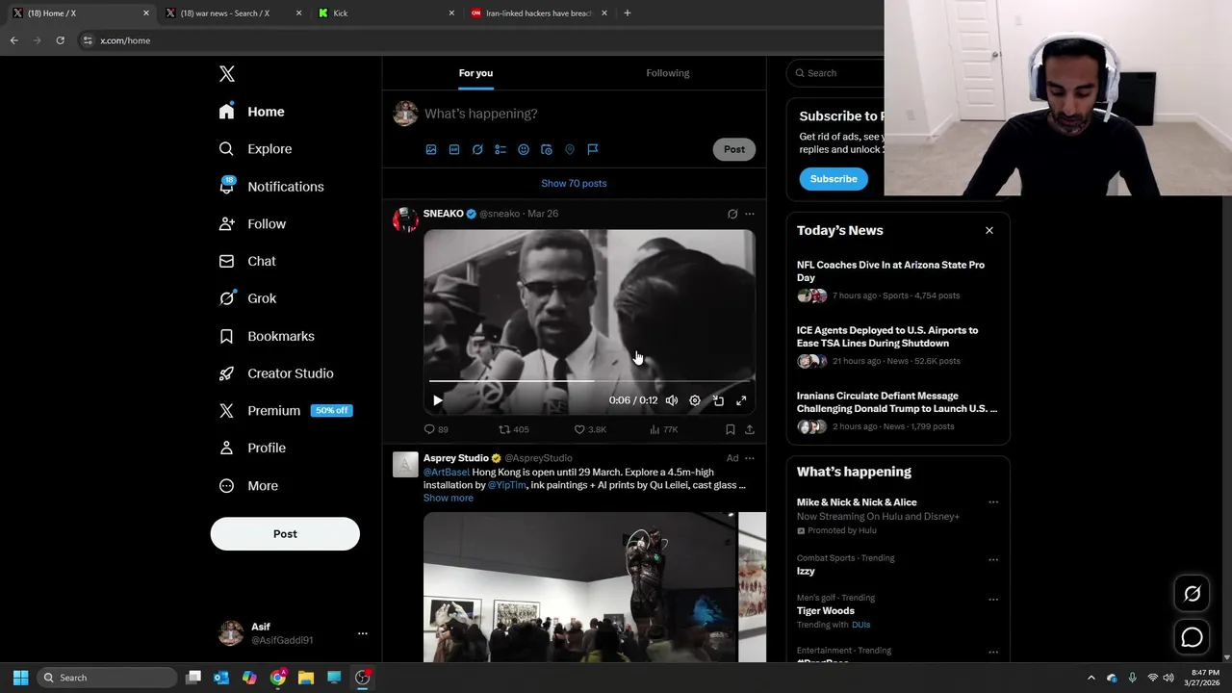Open the X logo home link

coord(227,74)
